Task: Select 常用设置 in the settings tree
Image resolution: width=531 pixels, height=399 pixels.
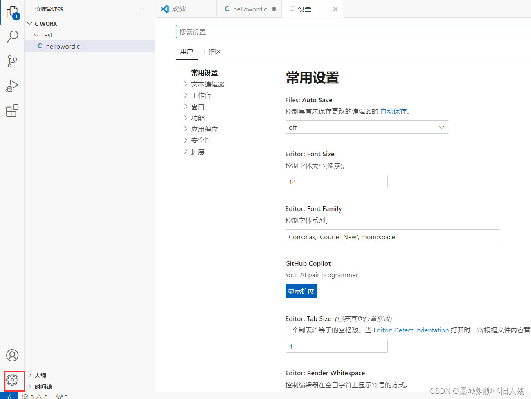Action: coord(205,73)
